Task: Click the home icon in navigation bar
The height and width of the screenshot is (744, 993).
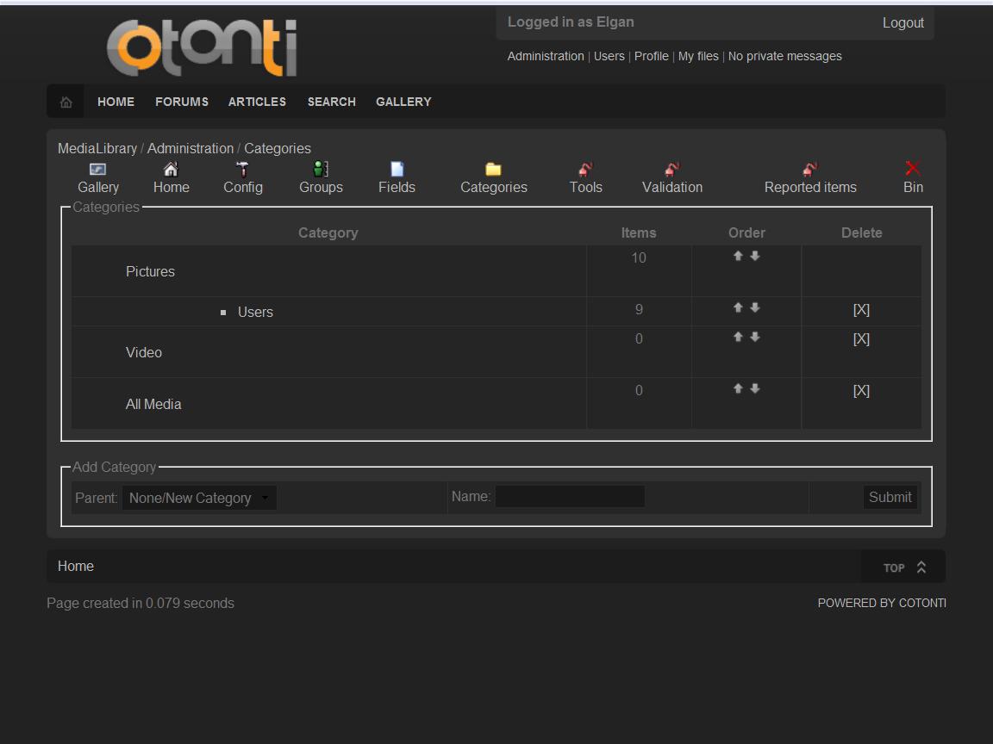Action: (66, 102)
